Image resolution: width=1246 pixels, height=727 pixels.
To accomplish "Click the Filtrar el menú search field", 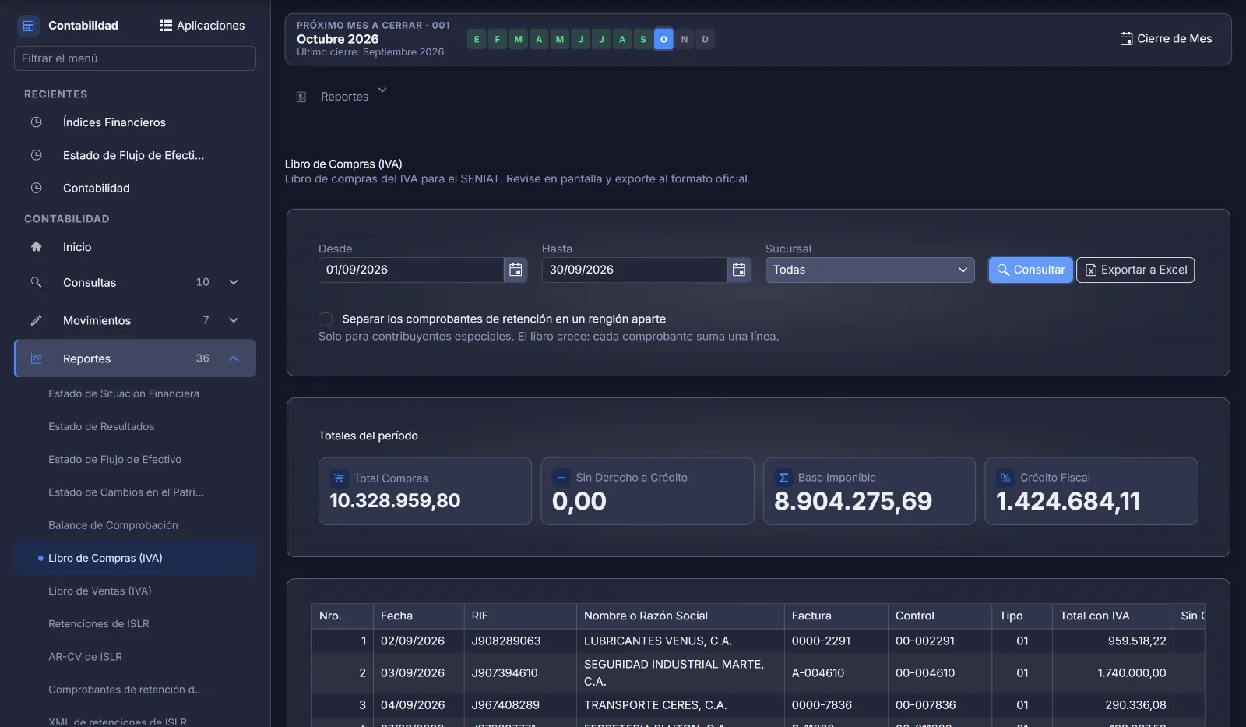I will point(135,58).
